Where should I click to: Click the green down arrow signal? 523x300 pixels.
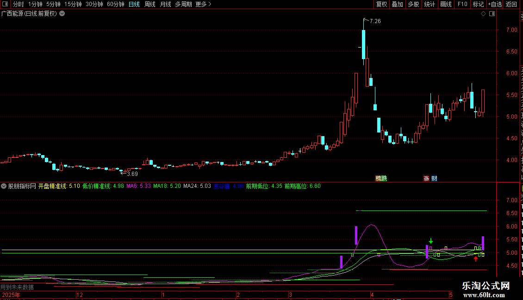pos(431,241)
